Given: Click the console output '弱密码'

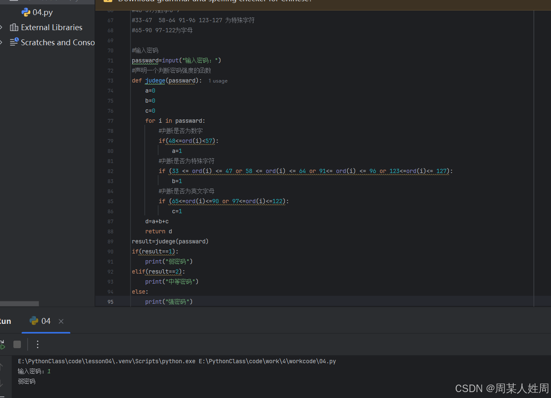Looking at the screenshot, I should coord(27,381).
